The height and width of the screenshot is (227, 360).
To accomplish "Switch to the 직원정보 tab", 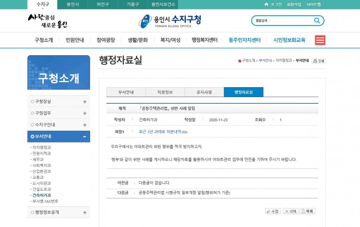I will tap(165, 92).
